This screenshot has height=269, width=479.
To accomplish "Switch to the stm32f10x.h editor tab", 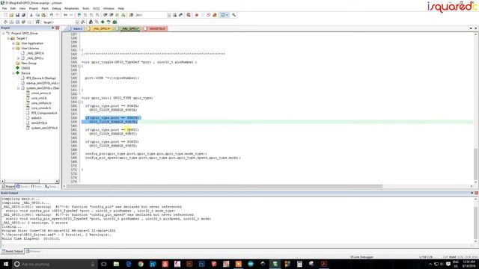I will 155,28.
